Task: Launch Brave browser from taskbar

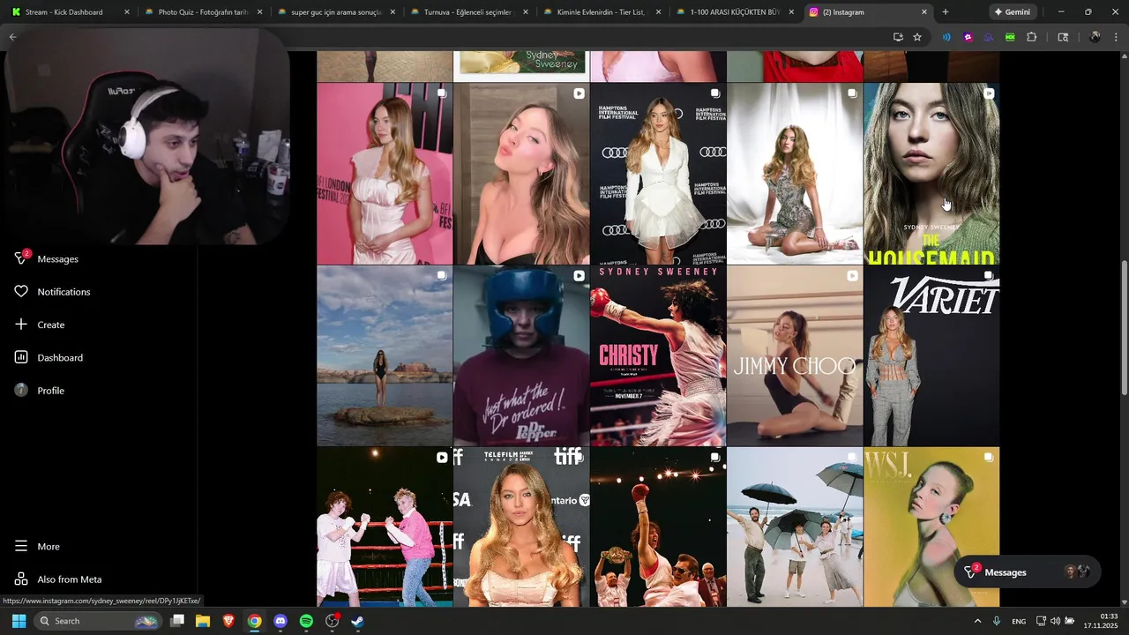Action: 228,621
